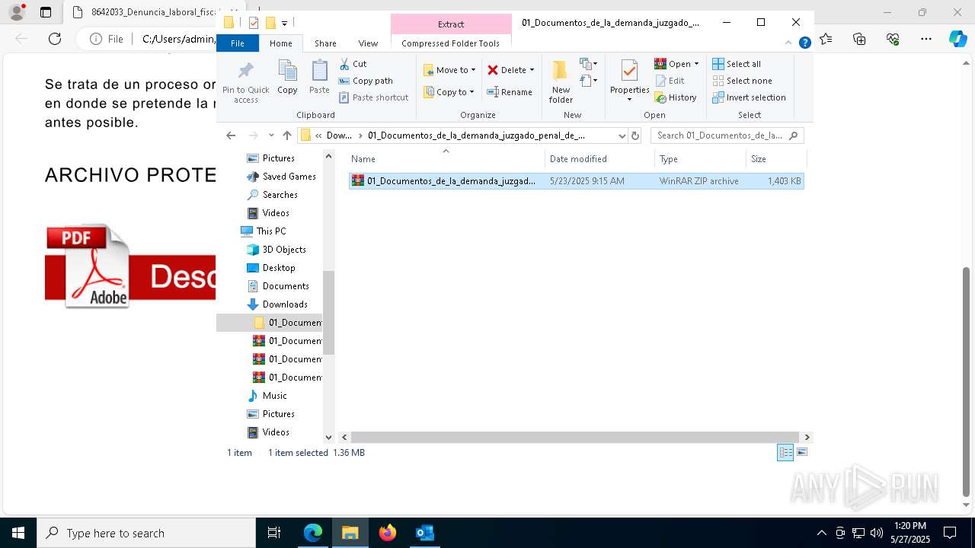This screenshot has width=975, height=548.
Task: Click the Paste ribbon icon
Action: pyautogui.click(x=319, y=77)
